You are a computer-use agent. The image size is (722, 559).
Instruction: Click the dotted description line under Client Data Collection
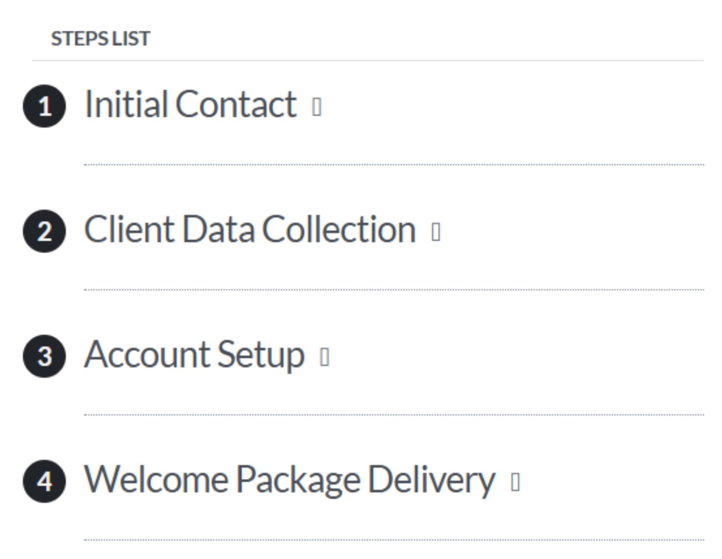pos(394,289)
